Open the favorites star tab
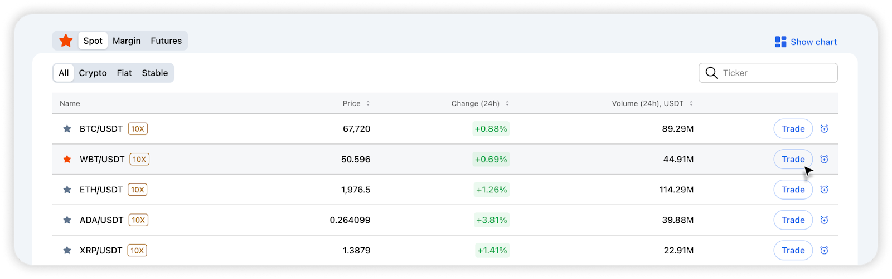 click(66, 41)
